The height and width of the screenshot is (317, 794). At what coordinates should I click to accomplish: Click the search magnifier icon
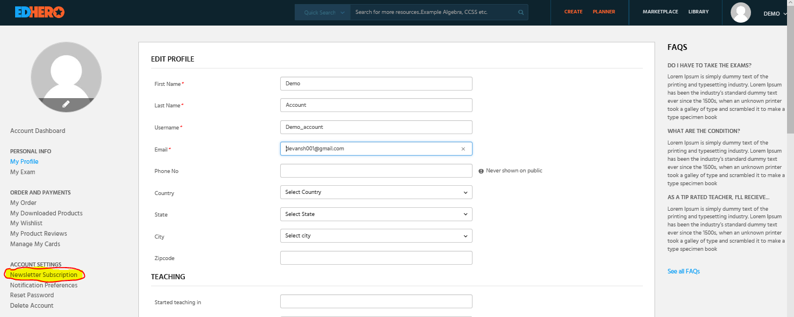[x=521, y=12]
